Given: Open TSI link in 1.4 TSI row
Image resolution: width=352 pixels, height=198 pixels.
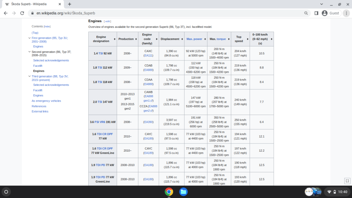Looking at the screenshot, I should click(x=101, y=53).
